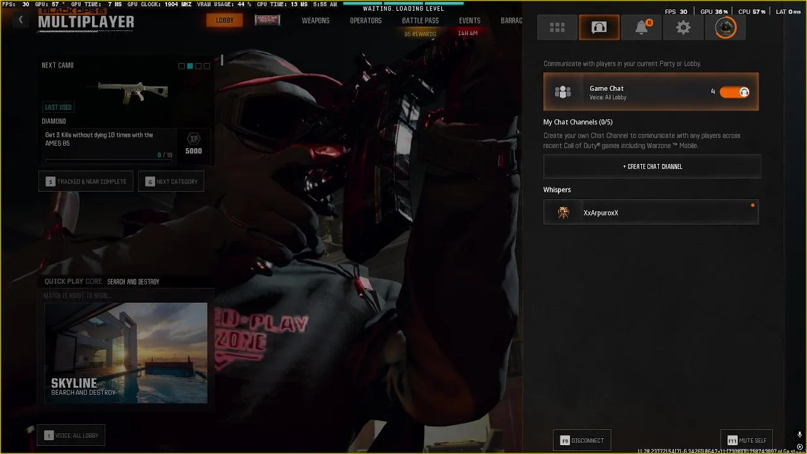This screenshot has width=807, height=454.
Task: Click the Multiplayer title
Action: point(86,22)
